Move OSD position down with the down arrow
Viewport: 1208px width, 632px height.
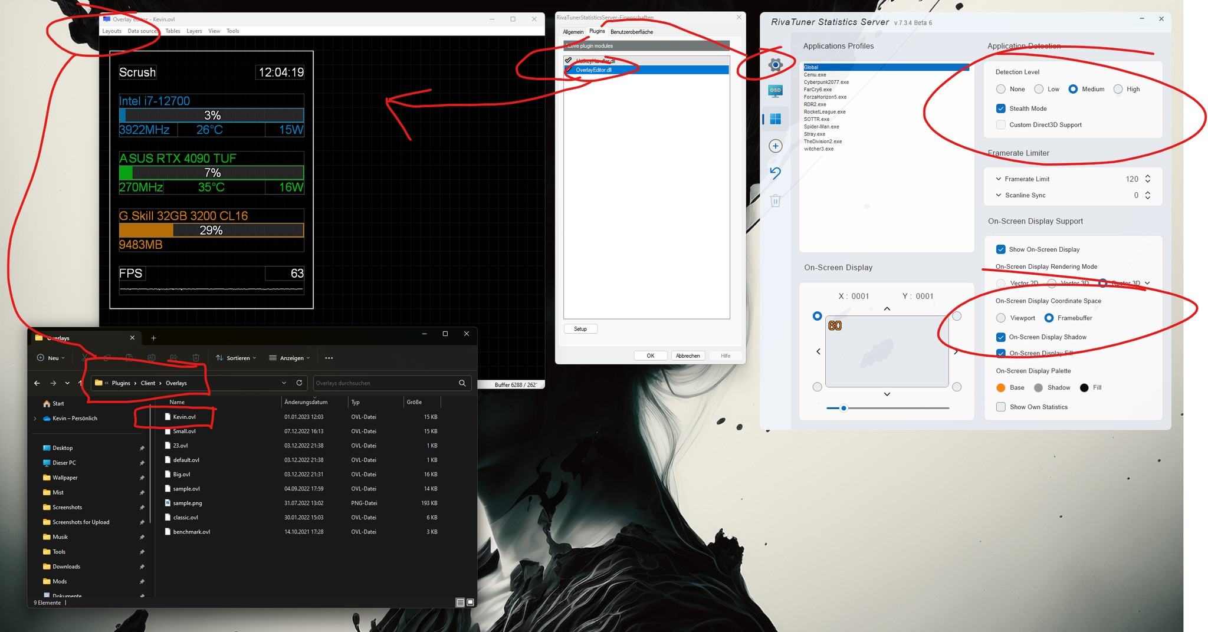click(887, 394)
